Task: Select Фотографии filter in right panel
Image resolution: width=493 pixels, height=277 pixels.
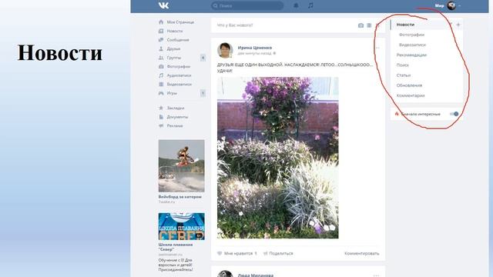Action: (411, 35)
